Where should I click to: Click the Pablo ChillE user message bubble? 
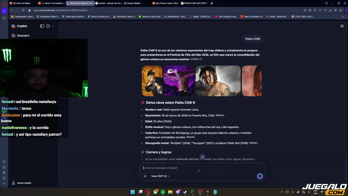(253, 39)
